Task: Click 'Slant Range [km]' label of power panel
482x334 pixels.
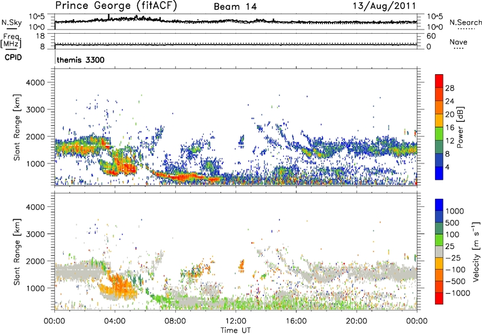Action: tap(17, 127)
